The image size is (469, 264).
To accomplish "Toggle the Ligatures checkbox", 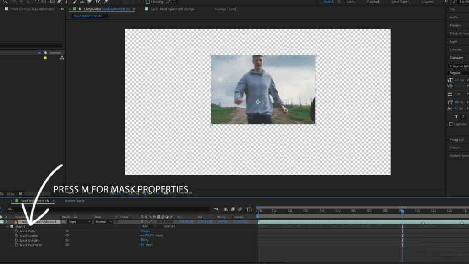I will pyautogui.click(x=451, y=124).
